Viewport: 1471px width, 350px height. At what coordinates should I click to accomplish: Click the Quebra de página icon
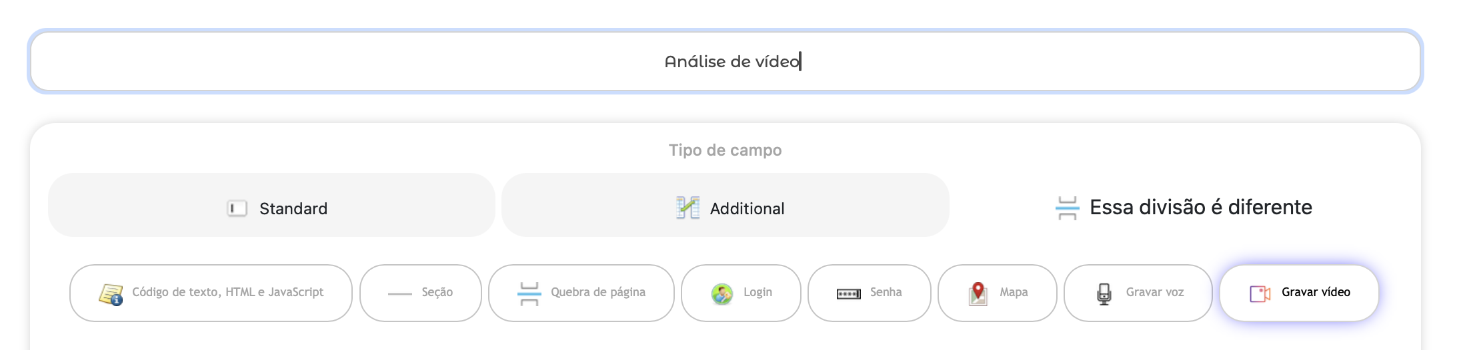tap(529, 293)
